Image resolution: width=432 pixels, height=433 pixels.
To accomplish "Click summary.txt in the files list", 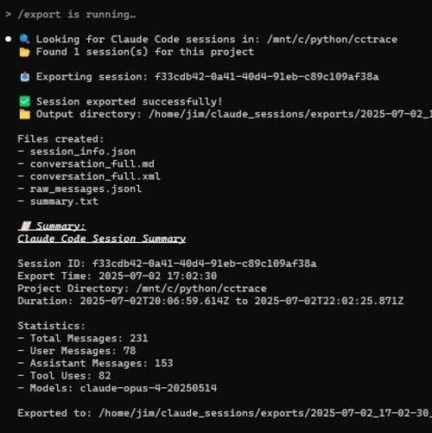I will 64,201.
